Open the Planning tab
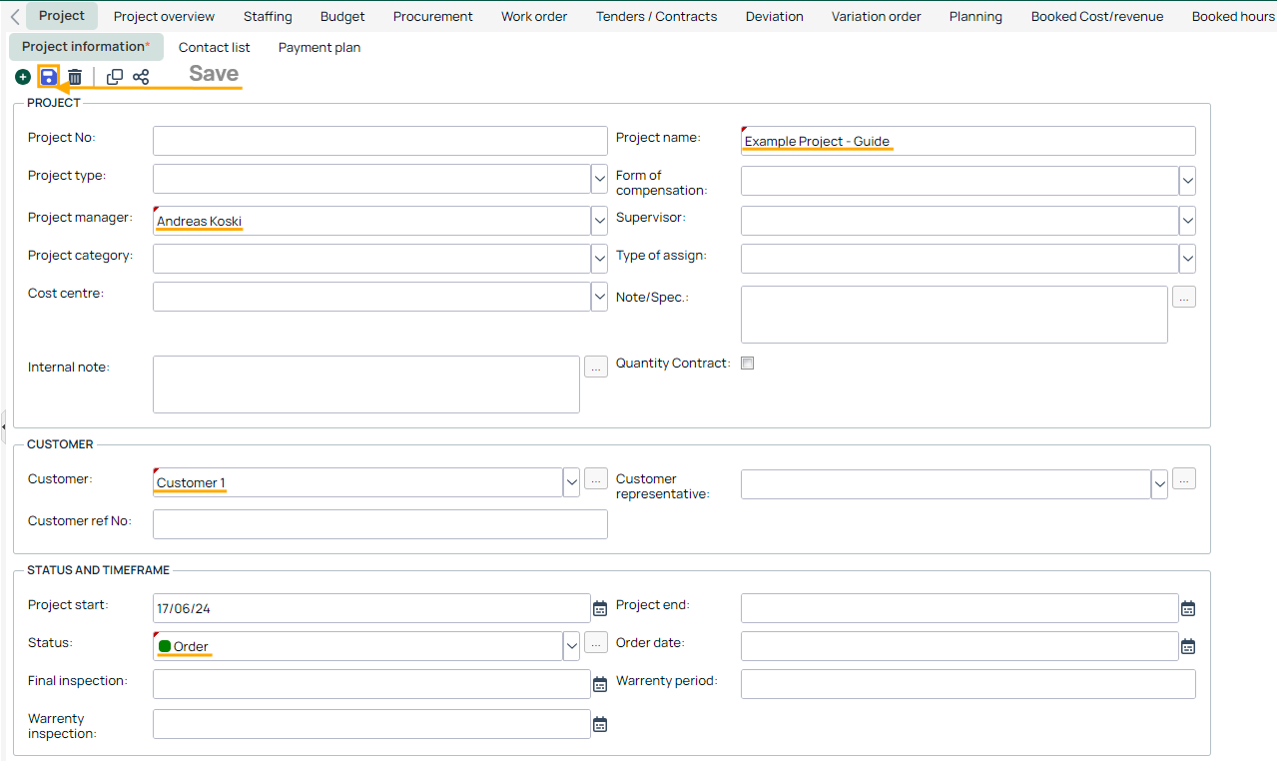The height and width of the screenshot is (761, 1277). [x=975, y=16]
